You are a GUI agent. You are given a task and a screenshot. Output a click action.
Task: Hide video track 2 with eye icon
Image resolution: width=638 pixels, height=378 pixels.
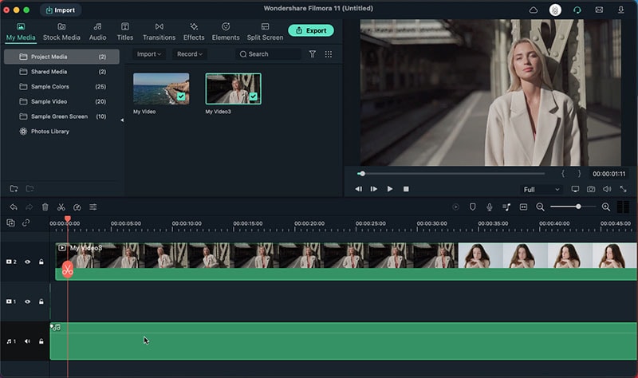(27, 262)
